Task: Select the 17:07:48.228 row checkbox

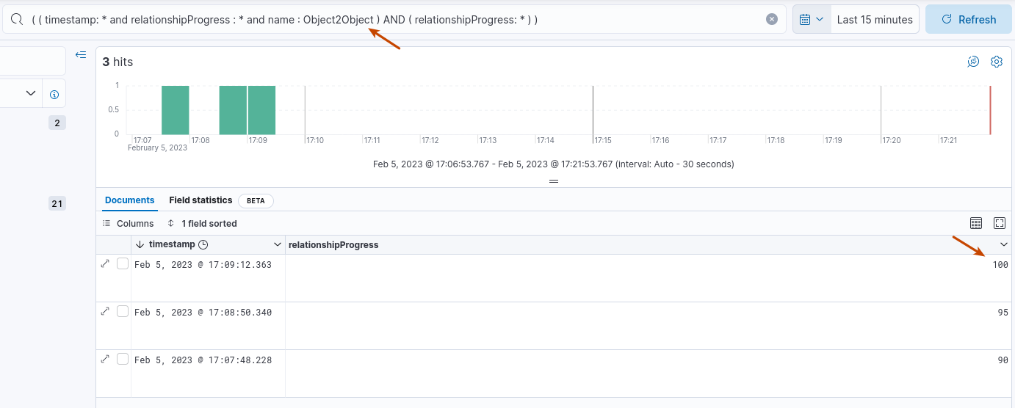Action: pos(123,359)
